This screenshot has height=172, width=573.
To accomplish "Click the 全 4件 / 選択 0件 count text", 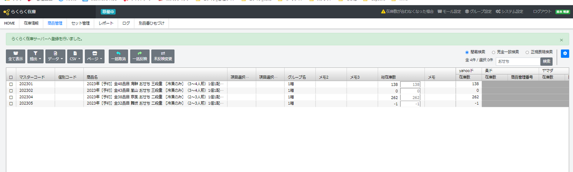I will (x=479, y=60).
